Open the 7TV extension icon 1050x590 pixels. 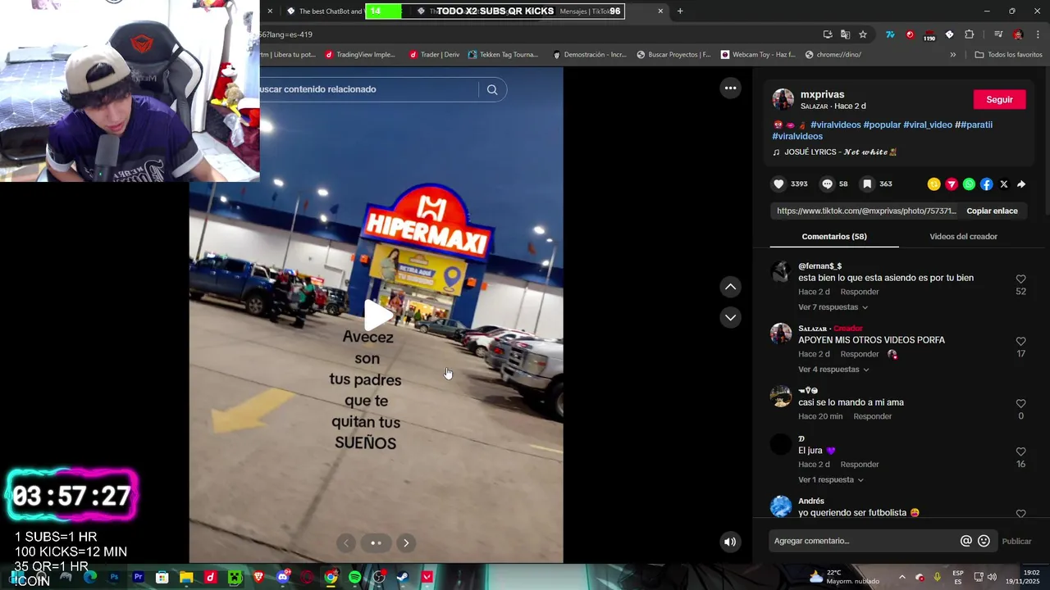click(x=890, y=34)
